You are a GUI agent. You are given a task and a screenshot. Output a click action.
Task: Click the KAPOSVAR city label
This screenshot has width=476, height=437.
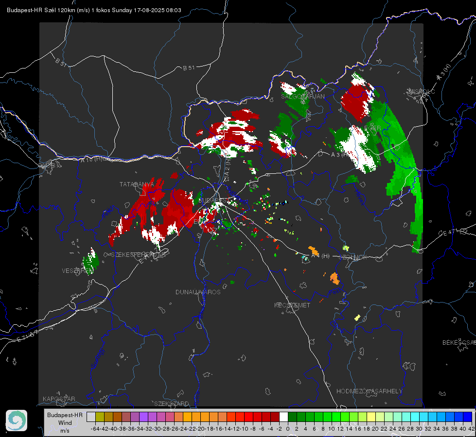[x=59, y=399]
